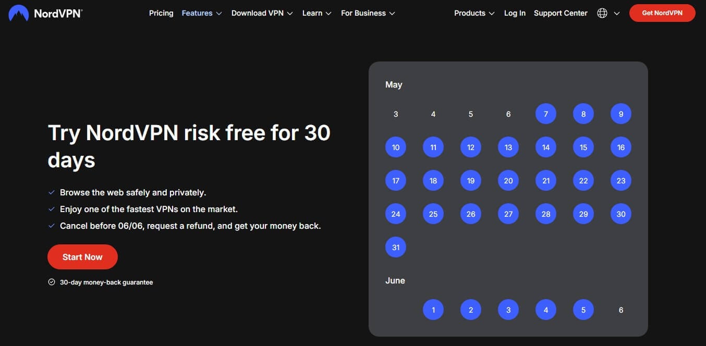Select highlighted May 21 circle
This screenshot has height=346, width=706.
tap(546, 180)
